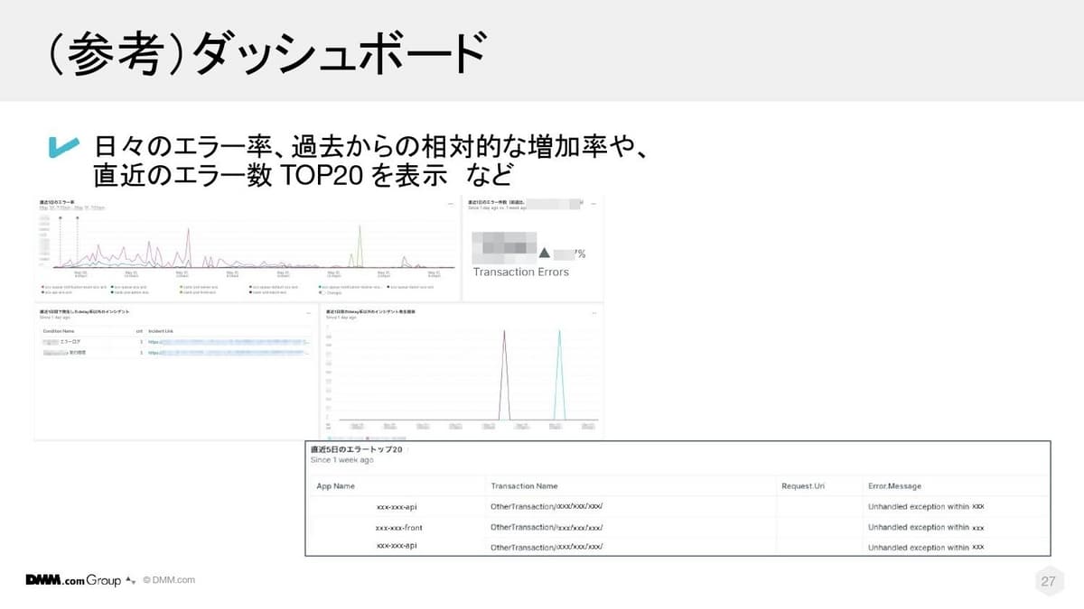Click the Since 1 week ago subtitle
This screenshot has height=609, width=1084.
[341, 460]
